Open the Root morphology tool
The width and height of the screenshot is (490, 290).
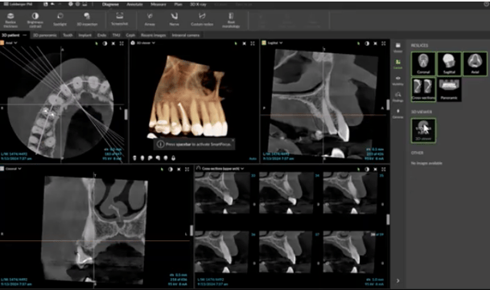(x=231, y=20)
